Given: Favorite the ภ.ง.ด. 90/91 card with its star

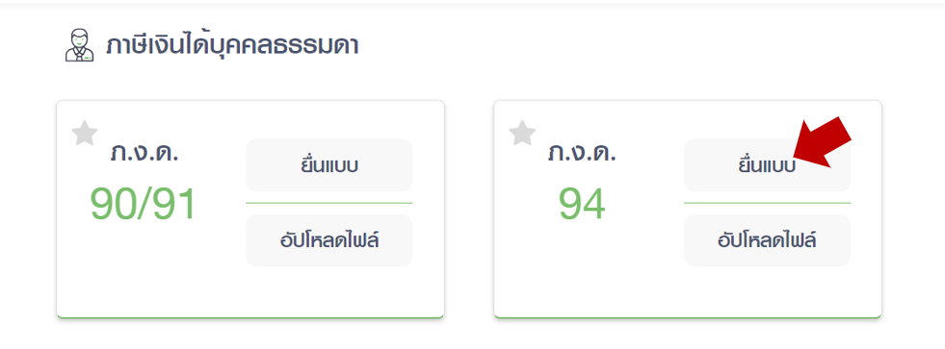Looking at the screenshot, I should tap(85, 133).
